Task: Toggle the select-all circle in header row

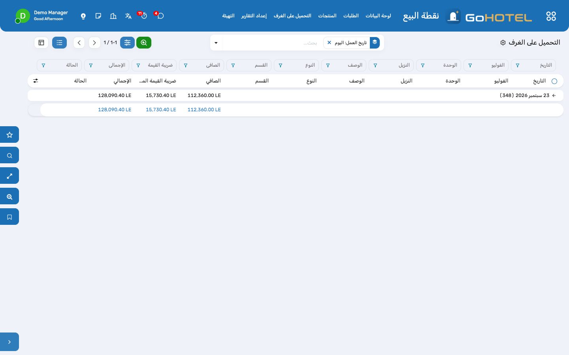Action: click(554, 81)
